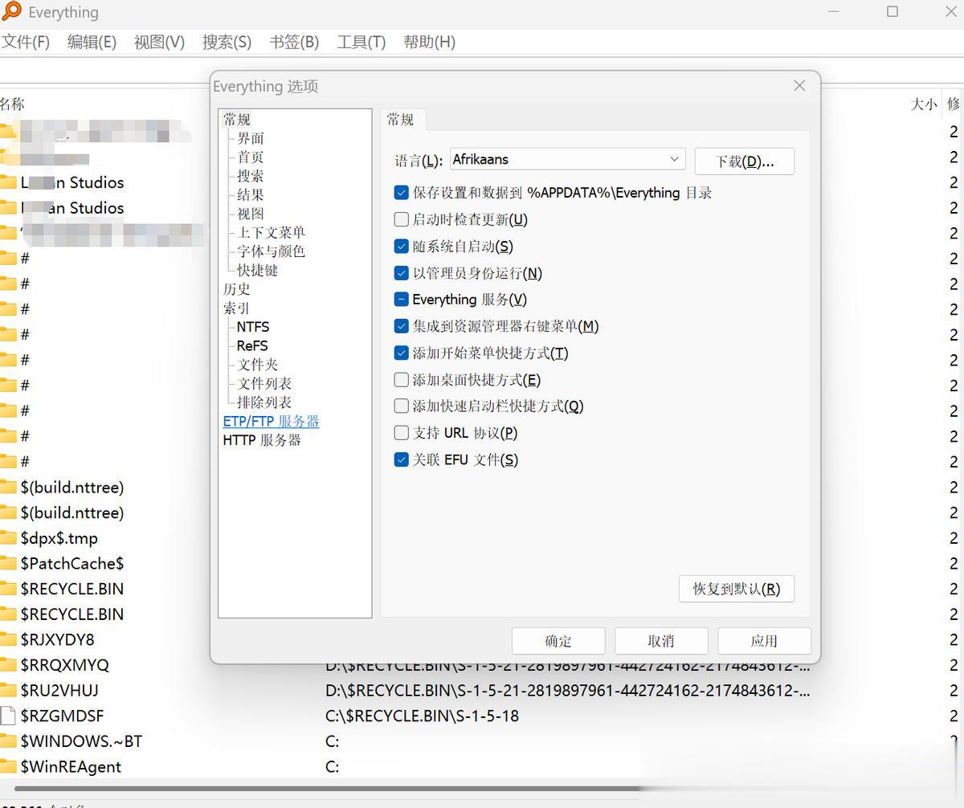Select 视图 in the options tree
Image resolution: width=964 pixels, height=808 pixels.
251,214
